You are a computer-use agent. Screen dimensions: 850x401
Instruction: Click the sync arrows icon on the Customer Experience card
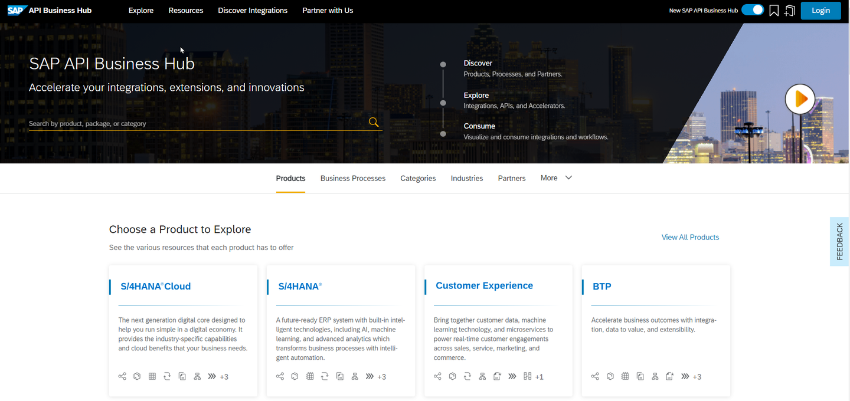(x=467, y=376)
